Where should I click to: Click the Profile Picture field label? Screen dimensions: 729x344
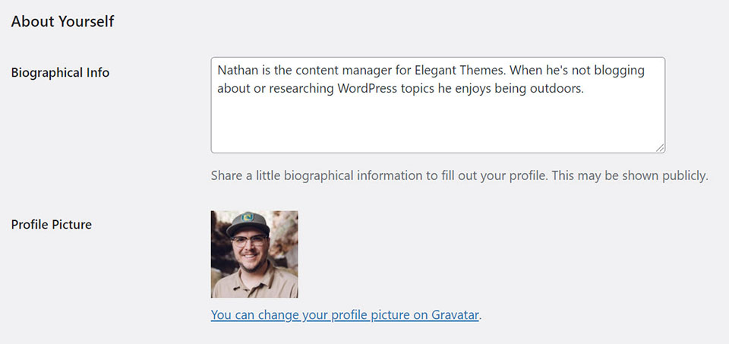(52, 225)
